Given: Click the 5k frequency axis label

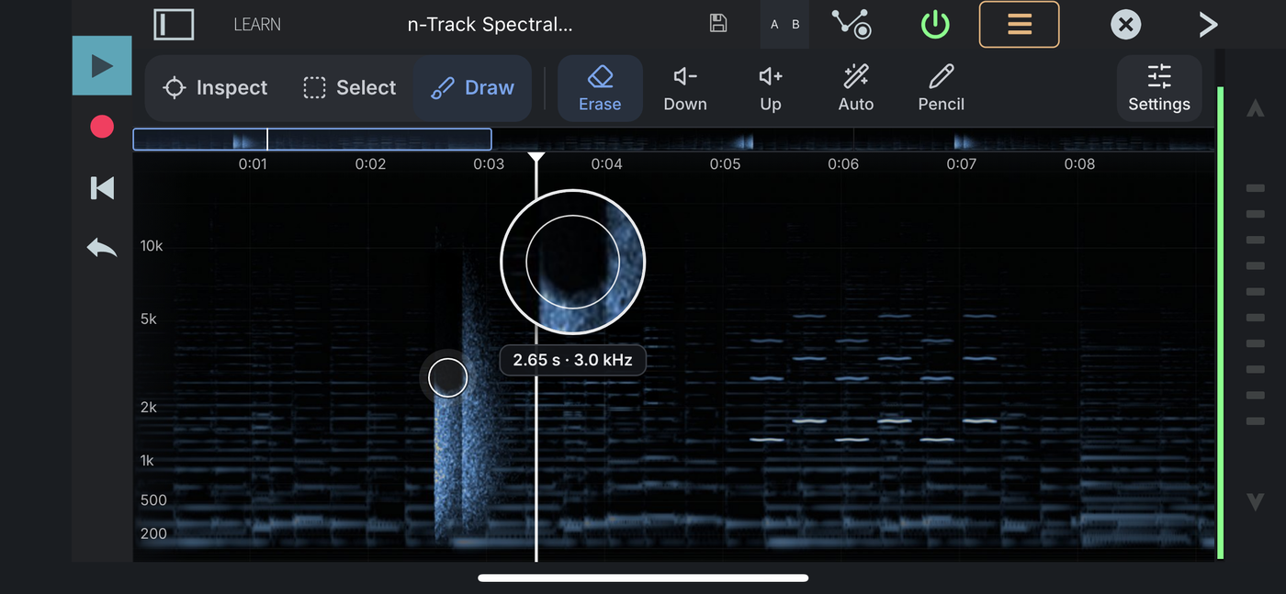Looking at the screenshot, I should pyautogui.click(x=149, y=319).
